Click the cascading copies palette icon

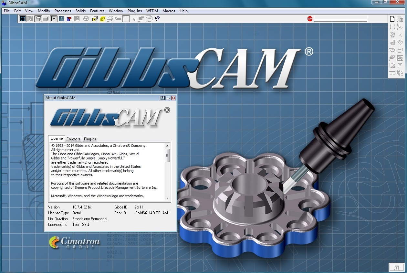pos(400,74)
